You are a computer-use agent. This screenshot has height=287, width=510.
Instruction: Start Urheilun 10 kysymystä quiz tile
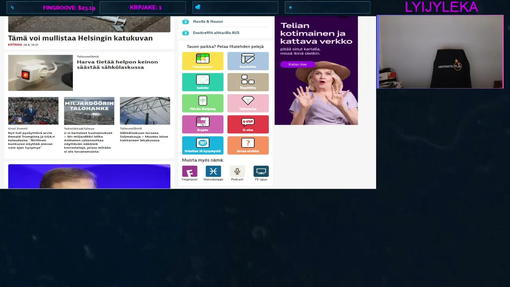(203, 145)
